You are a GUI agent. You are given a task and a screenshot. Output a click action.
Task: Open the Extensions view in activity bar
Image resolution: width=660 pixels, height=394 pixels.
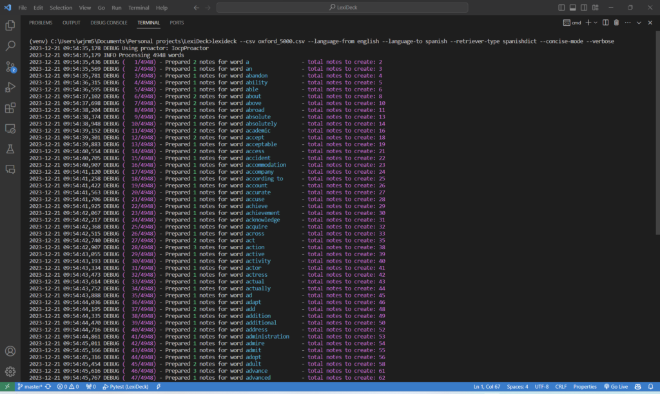click(x=10, y=108)
